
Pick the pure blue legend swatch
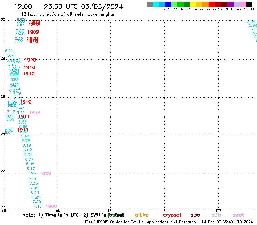[168, 4]
